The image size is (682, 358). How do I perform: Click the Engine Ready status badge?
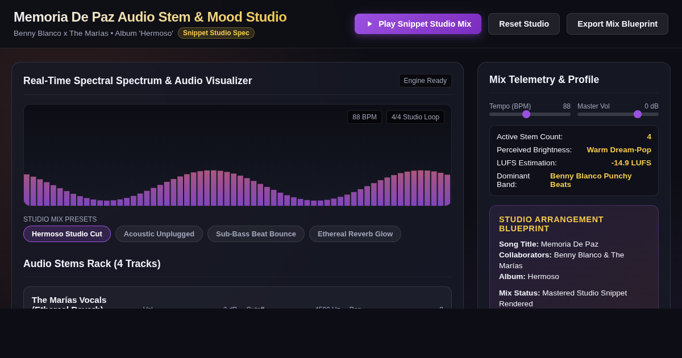pos(425,81)
